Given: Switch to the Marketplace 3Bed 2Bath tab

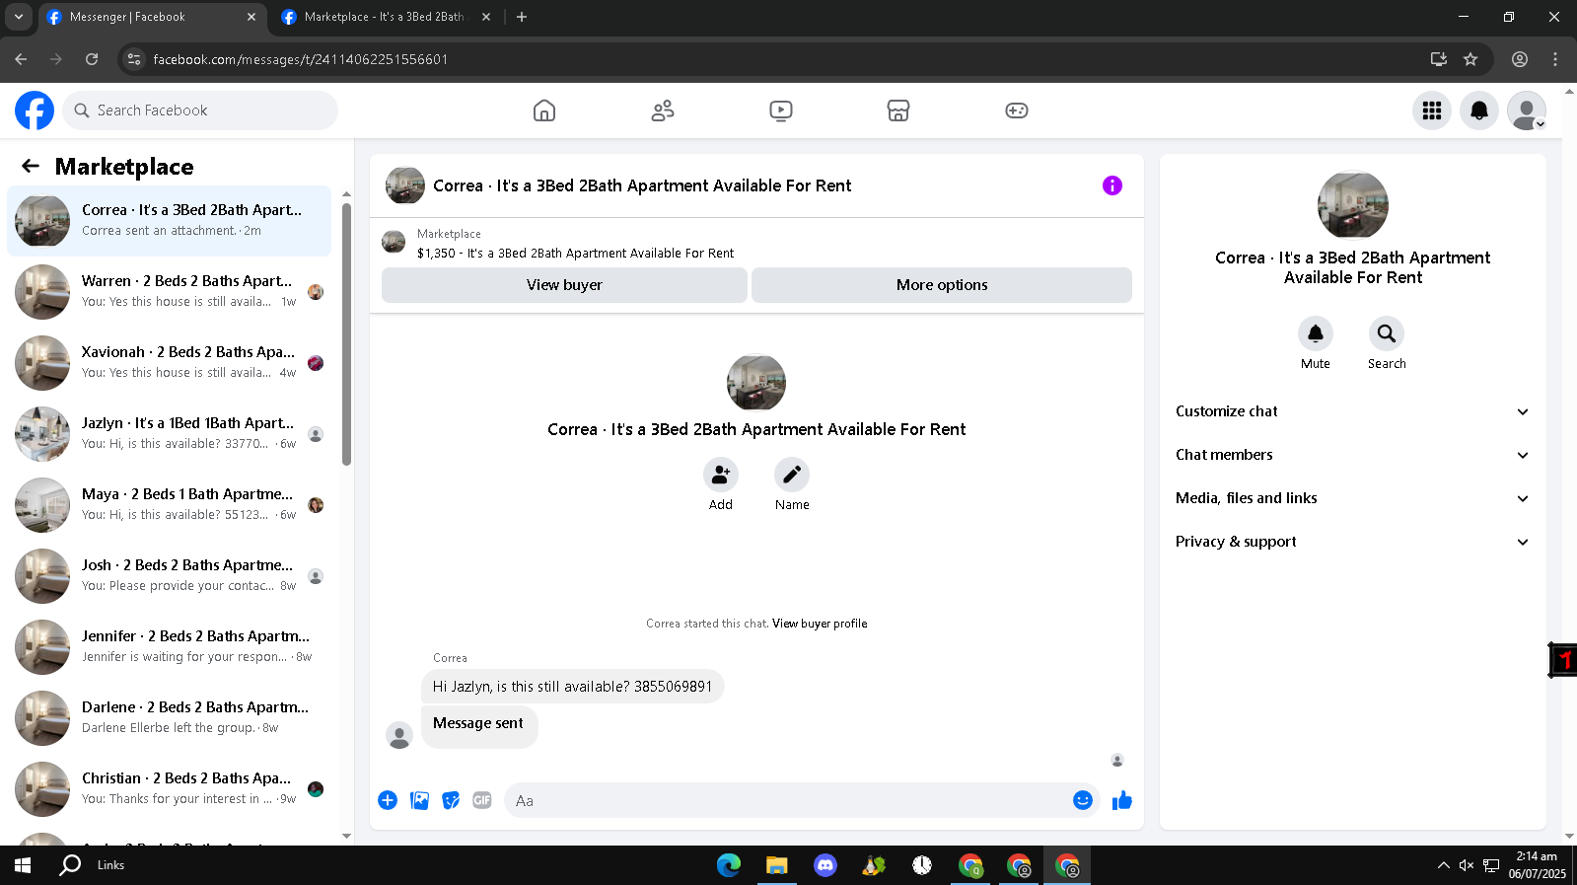Looking at the screenshot, I should pyautogui.click(x=387, y=17).
